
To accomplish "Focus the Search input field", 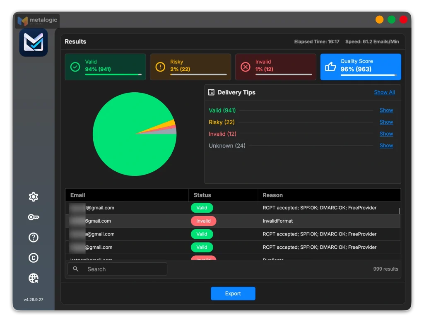I will [117, 269].
